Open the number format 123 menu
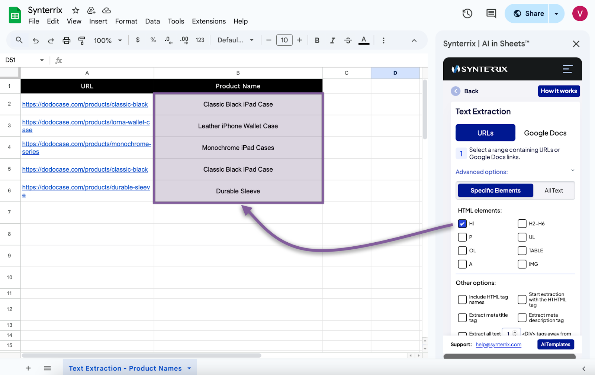The height and width of the screenshot is (375, 595). coord(200,40)
